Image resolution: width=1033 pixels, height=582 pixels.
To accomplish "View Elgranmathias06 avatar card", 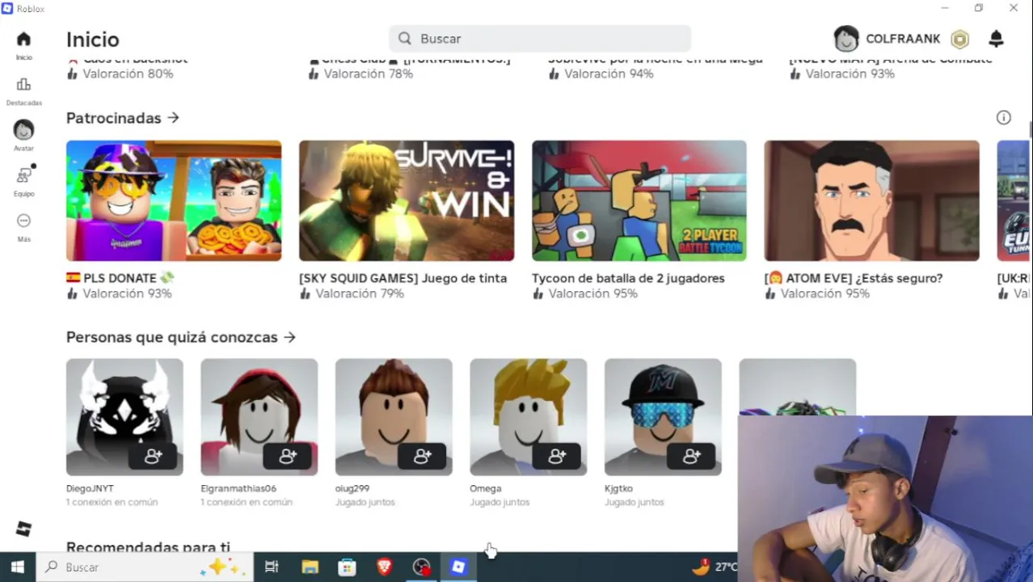I will pyautogui.click(x=259, y=417).
